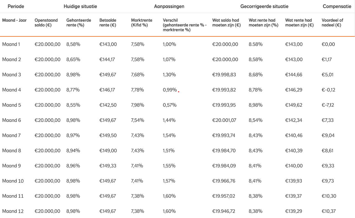The width and height of the screenshot is (355, 218).
Task: Click the €19.946,72 corrected balance value
Action: (224, 211)
